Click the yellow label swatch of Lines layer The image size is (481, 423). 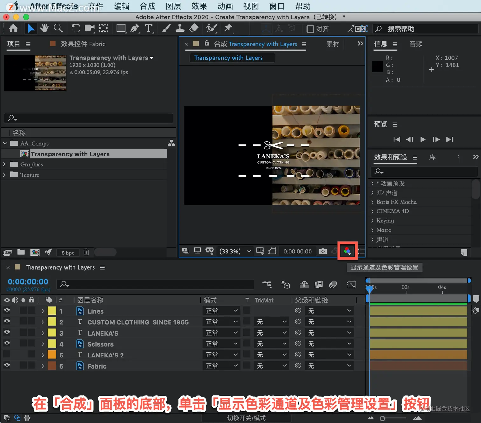(x=52, y=311)
